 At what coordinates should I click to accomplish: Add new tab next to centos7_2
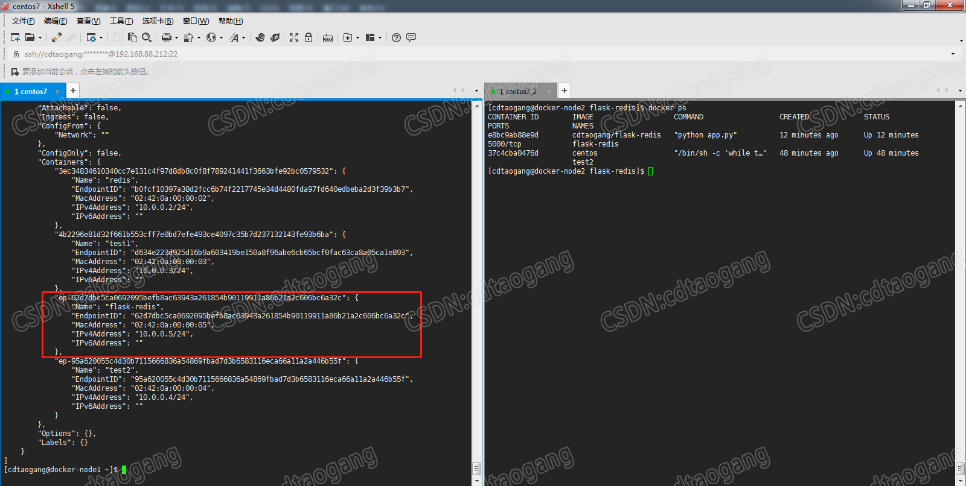pos(565,90)
